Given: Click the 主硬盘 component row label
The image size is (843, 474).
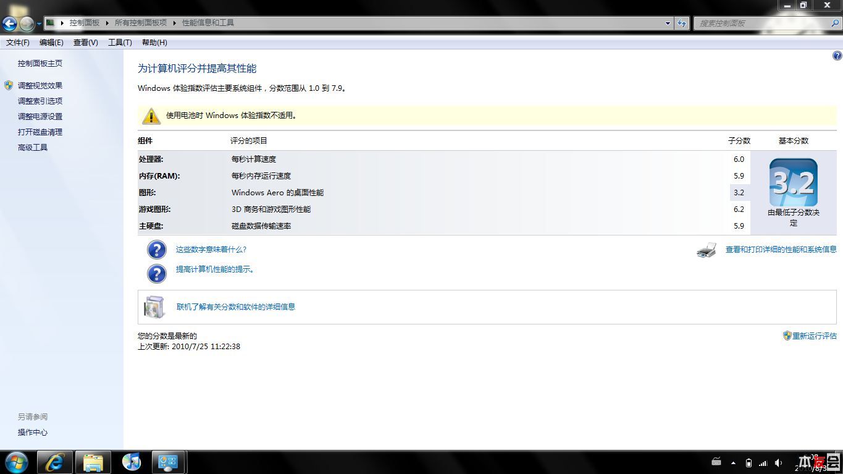Looking at the screenshot, I should 151,226.
